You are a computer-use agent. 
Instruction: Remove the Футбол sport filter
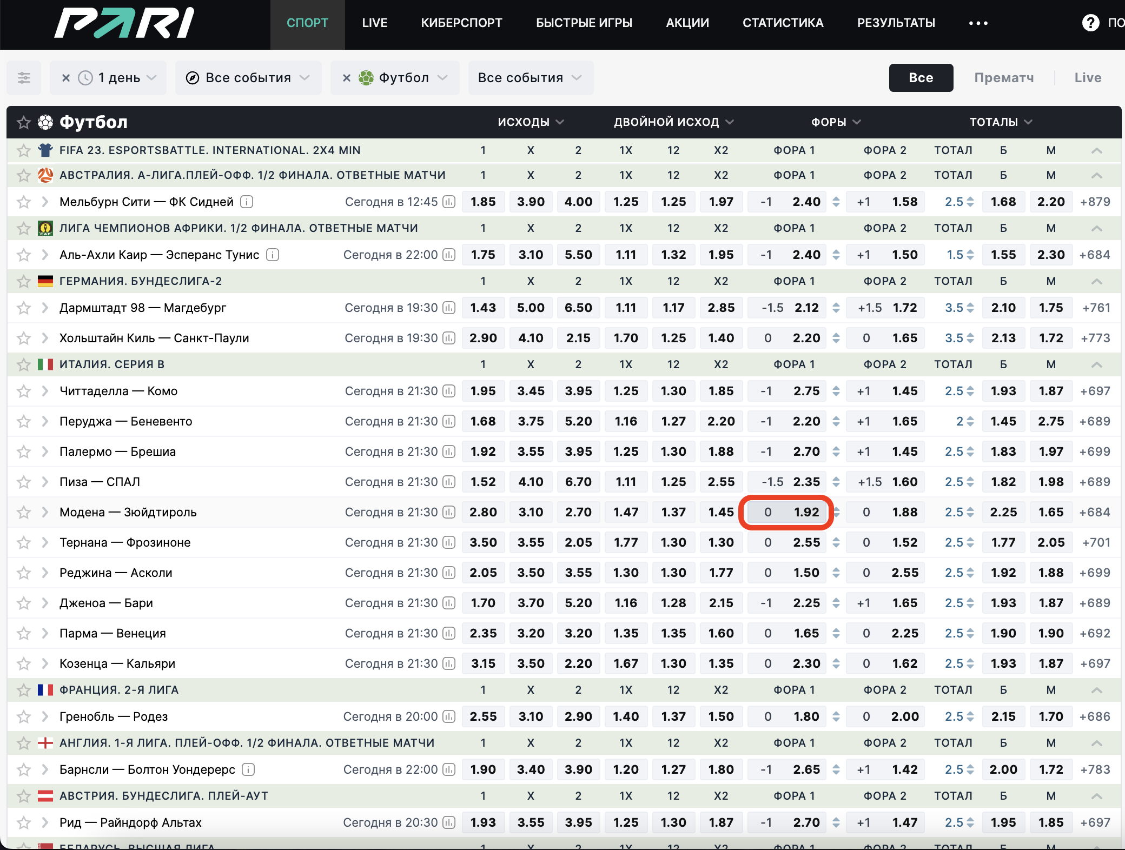click(x=347, y=78)
